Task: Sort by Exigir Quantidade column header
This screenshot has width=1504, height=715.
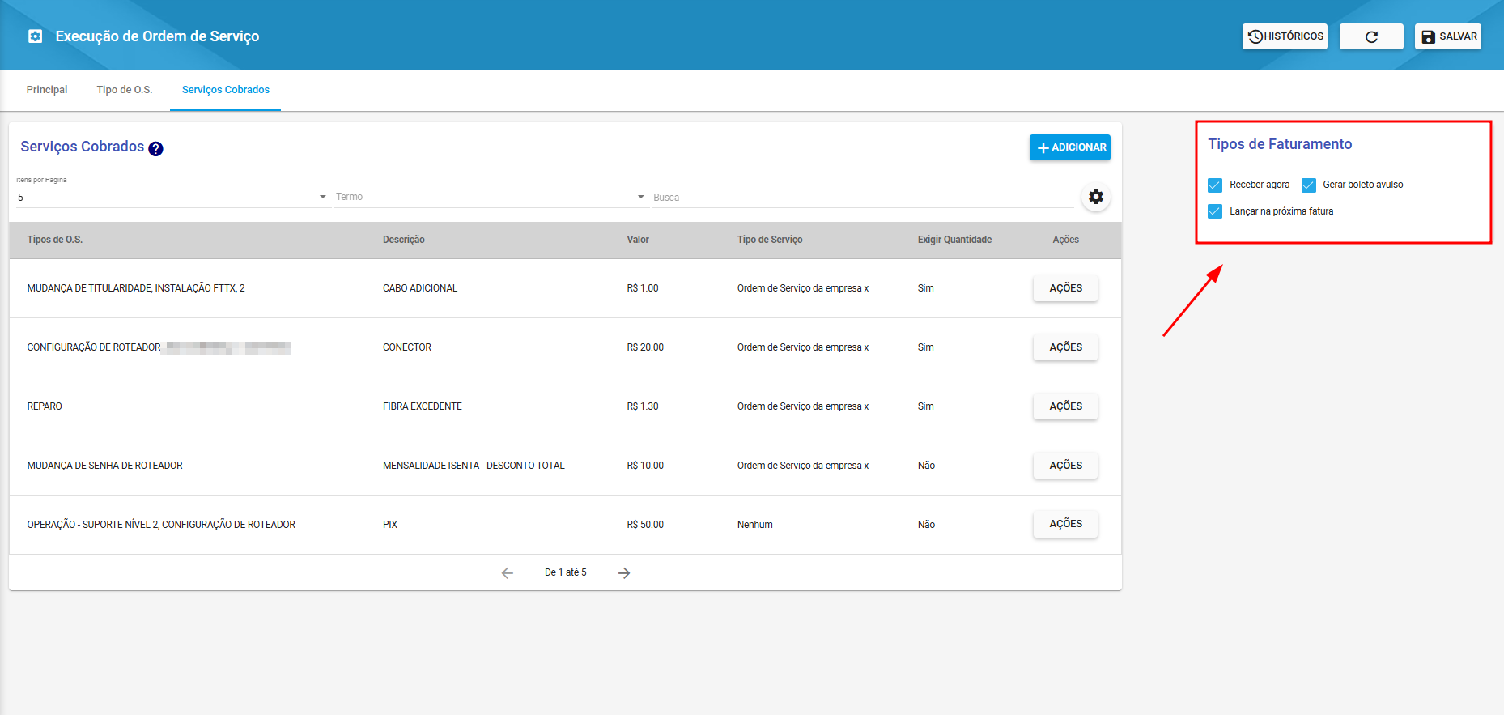Action: [x=954, y=240]
